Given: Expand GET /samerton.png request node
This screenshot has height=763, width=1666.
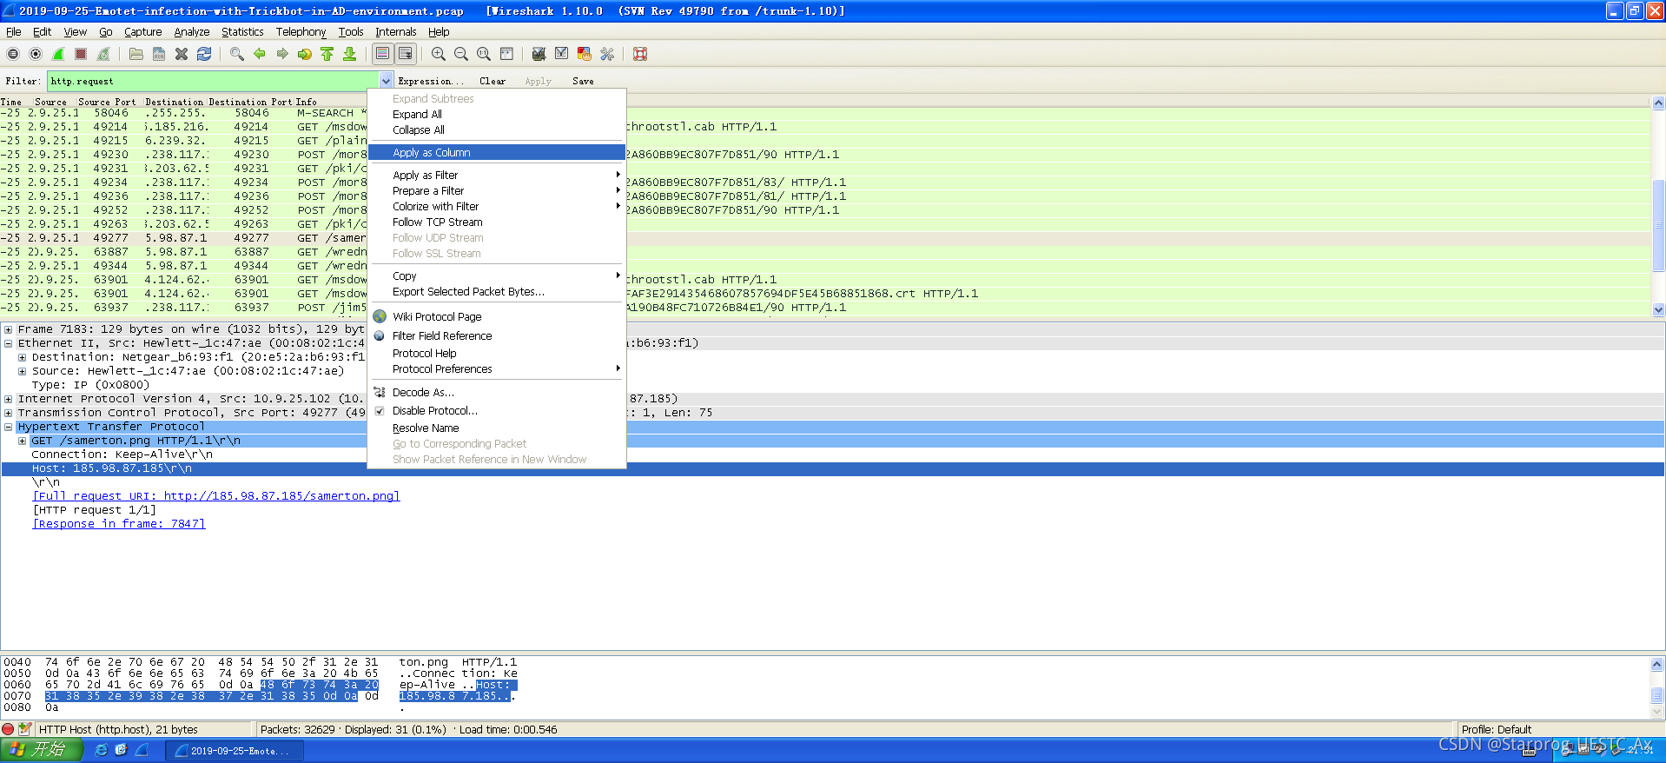Looking at the screenshot, I should point(22,441).
